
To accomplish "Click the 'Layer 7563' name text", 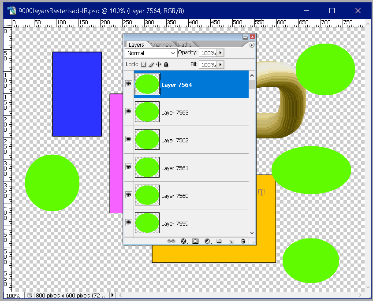I will point(175,113).
